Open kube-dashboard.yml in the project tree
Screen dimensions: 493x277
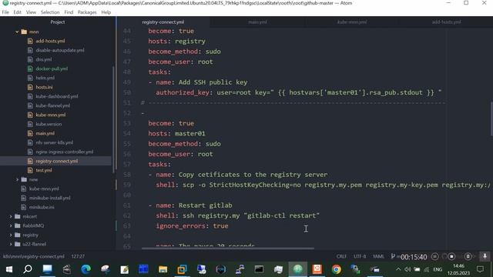(x=56, y=96)
